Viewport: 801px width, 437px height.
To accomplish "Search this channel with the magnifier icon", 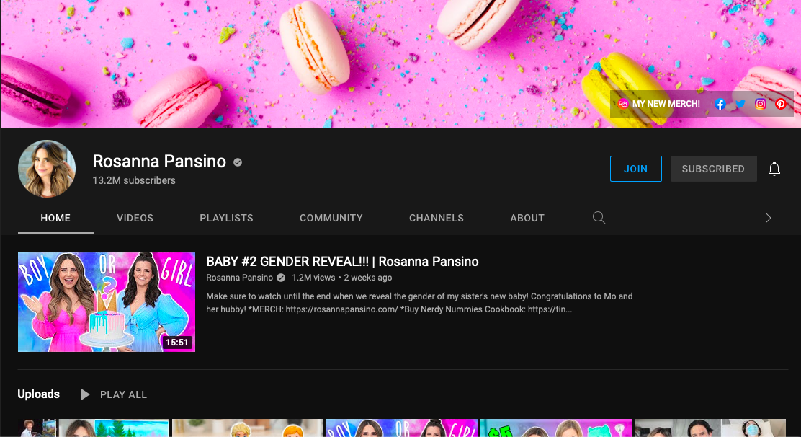I will (x=599, y=218).
